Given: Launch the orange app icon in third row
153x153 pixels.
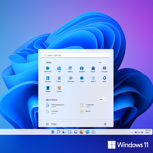Looking at the screenshot, I should [x=59, y=88].
